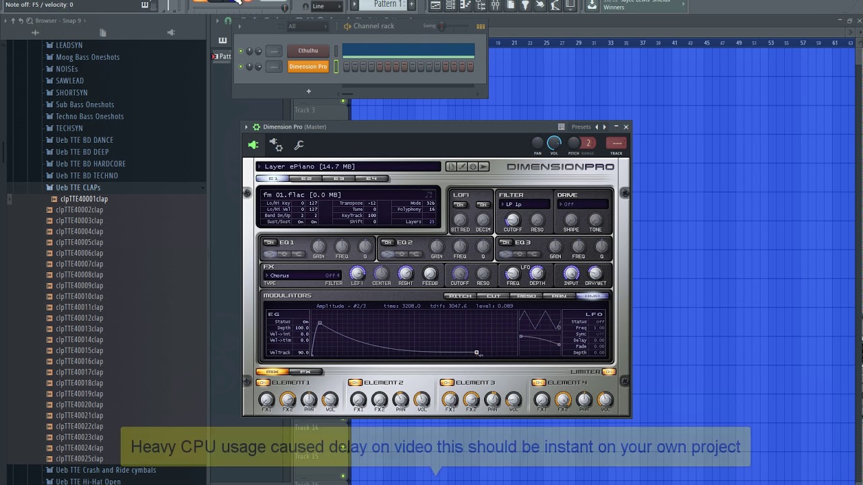Viewport: 863px width, 485px height.
Task: Click the new program page icon
Action: 451,166
